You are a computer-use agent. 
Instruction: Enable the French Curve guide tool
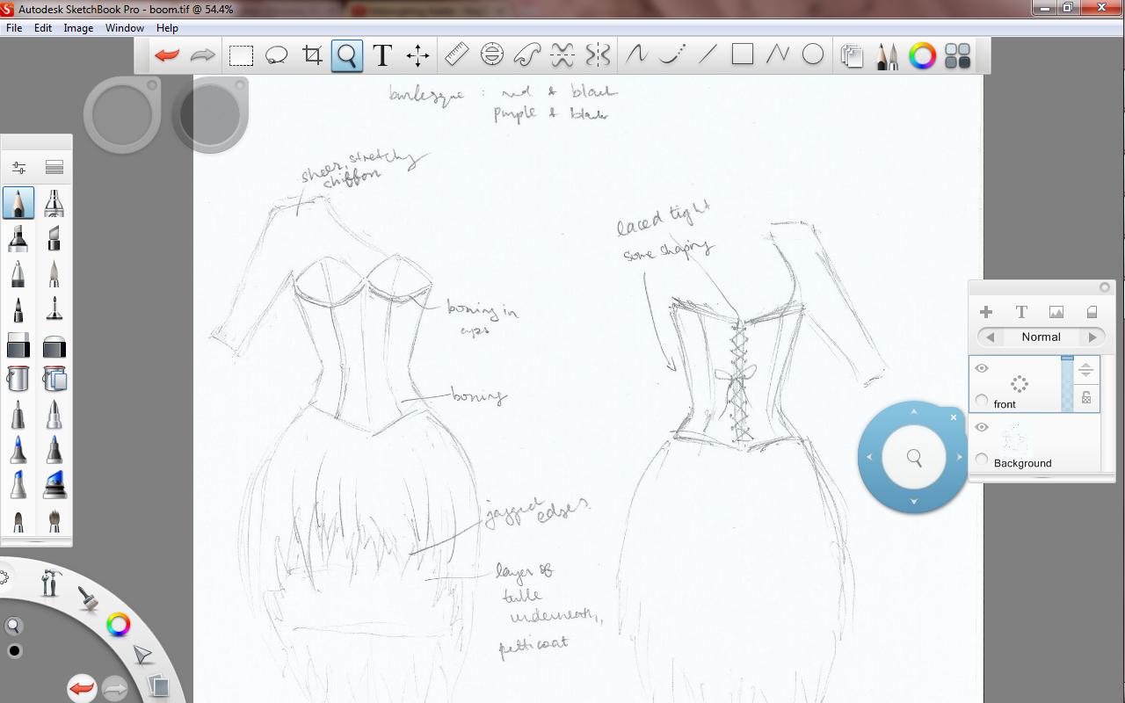point(527,55)
